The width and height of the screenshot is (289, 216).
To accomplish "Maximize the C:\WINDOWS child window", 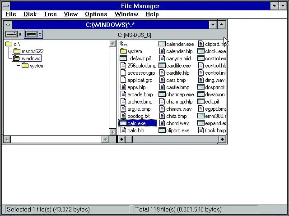I will coord(222,25).
